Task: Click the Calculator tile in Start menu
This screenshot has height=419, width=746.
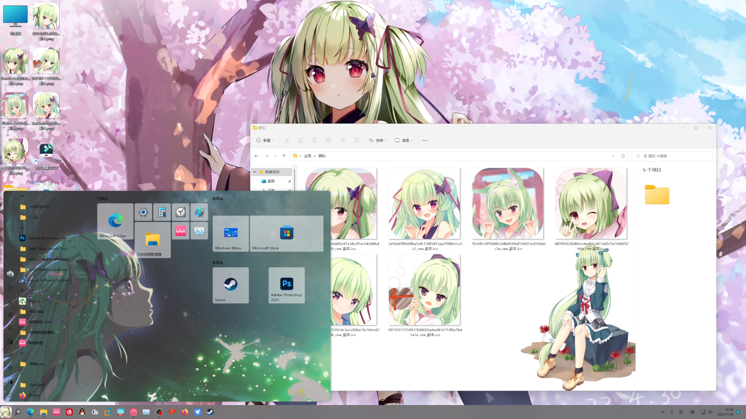Action: (x=162, y=212)
